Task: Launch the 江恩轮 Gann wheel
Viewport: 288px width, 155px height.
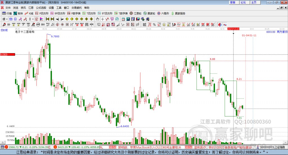Action: click(x=136, y=14)
